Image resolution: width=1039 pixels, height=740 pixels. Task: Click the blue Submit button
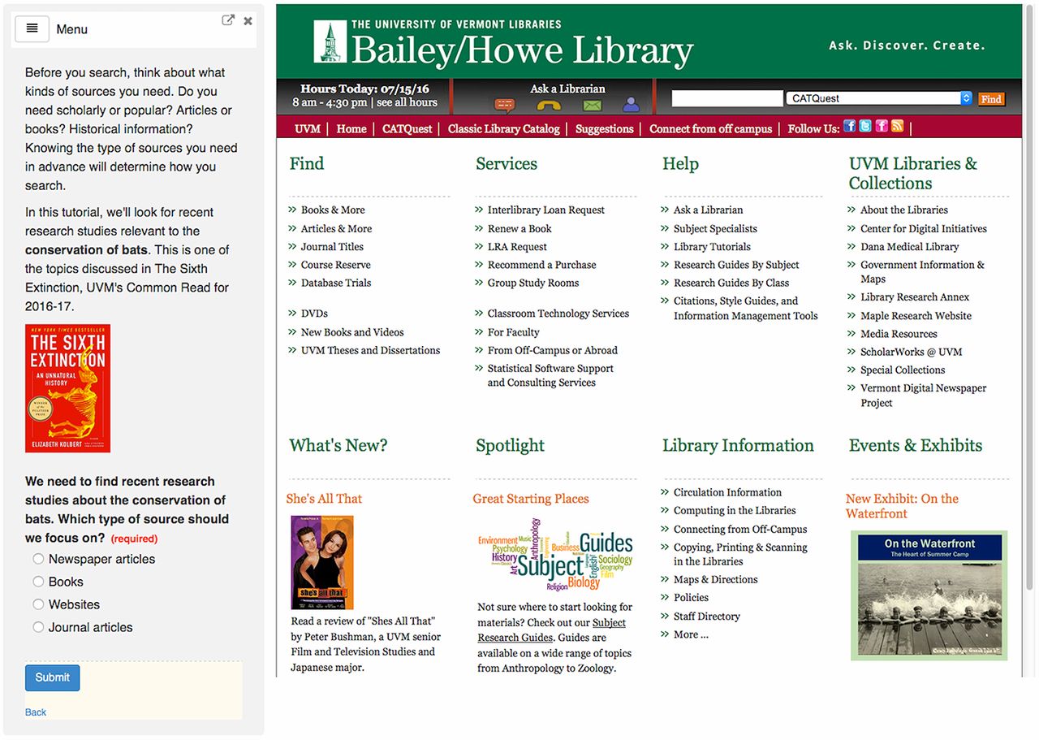pyautogui.click(x=53, y=677)
